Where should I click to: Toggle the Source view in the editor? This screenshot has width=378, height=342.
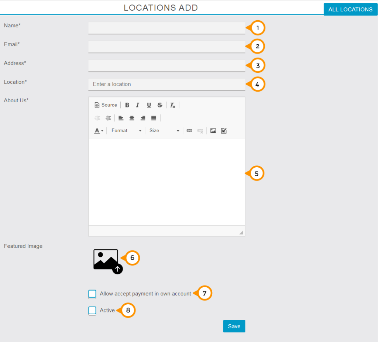106,105
